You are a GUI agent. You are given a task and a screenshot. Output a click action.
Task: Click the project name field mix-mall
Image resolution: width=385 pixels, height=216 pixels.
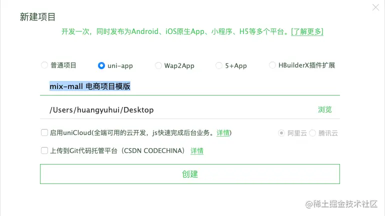pyautogui.click(x=190, y=86)
